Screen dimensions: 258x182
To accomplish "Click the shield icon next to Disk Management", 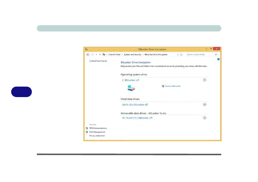I will click(87, 132).
